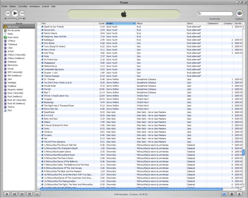248x198 pixels.
Task: Select the !Chillout smart playlist
Action: click(x=19, y=41)
